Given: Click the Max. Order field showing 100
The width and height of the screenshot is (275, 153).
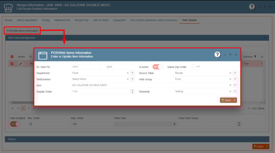Looking at the screenshot, I should coord(91,124).
